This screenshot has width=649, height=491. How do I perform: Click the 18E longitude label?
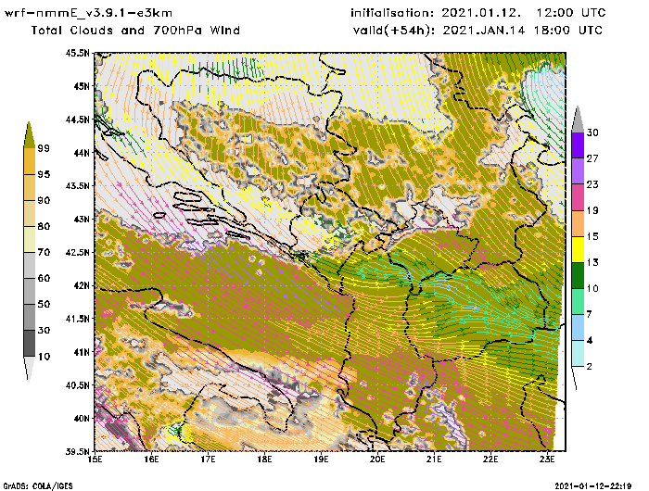[264, 460]
